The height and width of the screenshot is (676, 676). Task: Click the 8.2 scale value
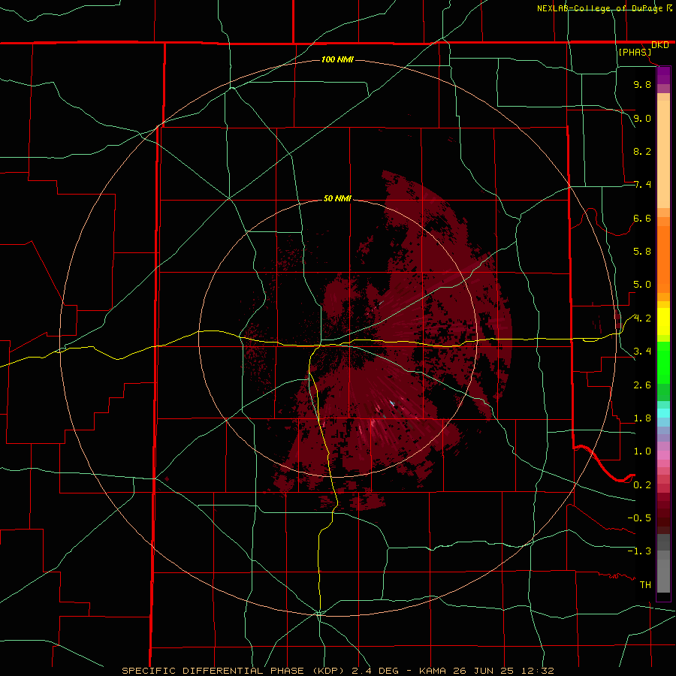click(x=642, y=151)
